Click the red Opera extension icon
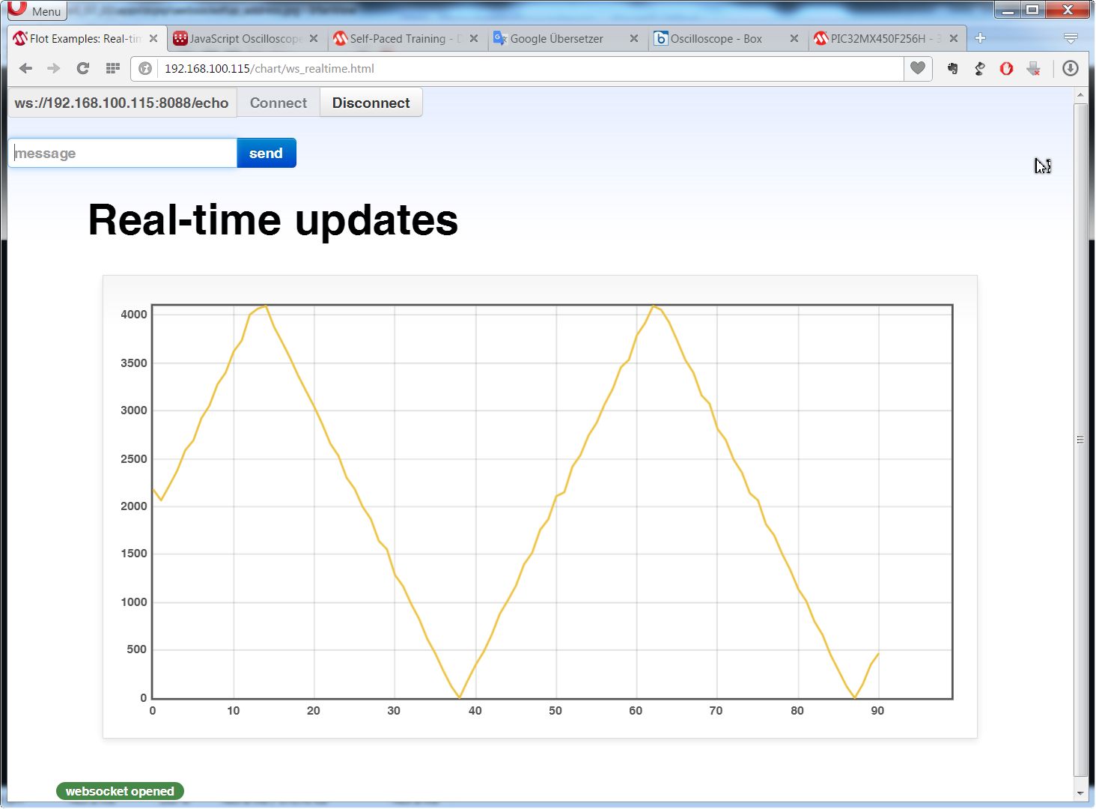This screenshot has width=1096, height=809. pos(1006,68)
